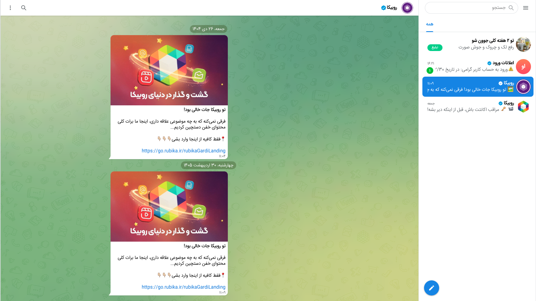Image resolution: width=536 pixels, height=301 pixels.
Task: Search within the conversation using header magnifier
Action: [x=24, y=8]
